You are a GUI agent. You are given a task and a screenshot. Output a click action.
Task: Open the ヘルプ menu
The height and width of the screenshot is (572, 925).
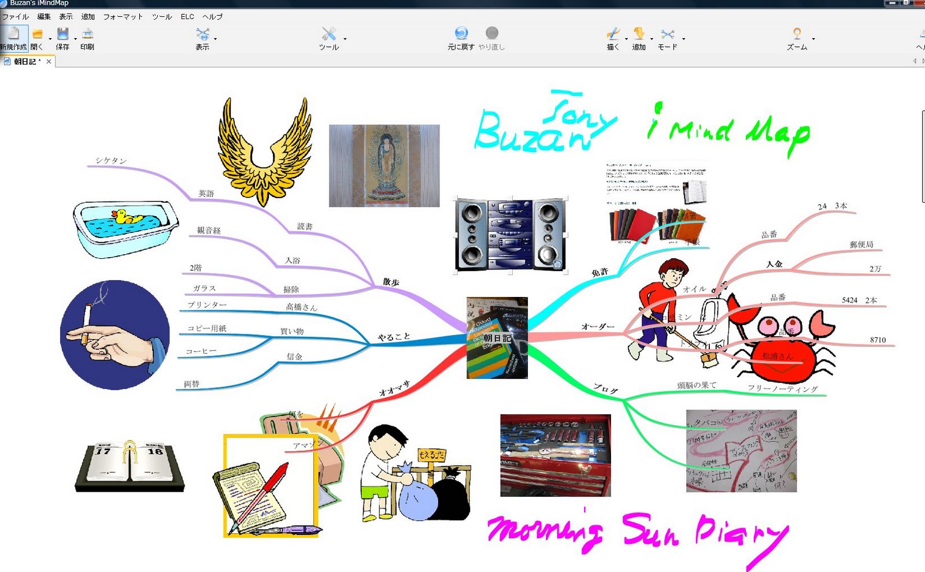[x=212, y=17]
